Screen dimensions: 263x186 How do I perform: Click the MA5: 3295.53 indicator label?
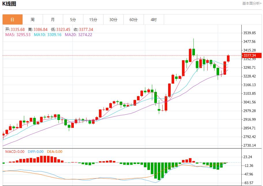pos(18,35)
